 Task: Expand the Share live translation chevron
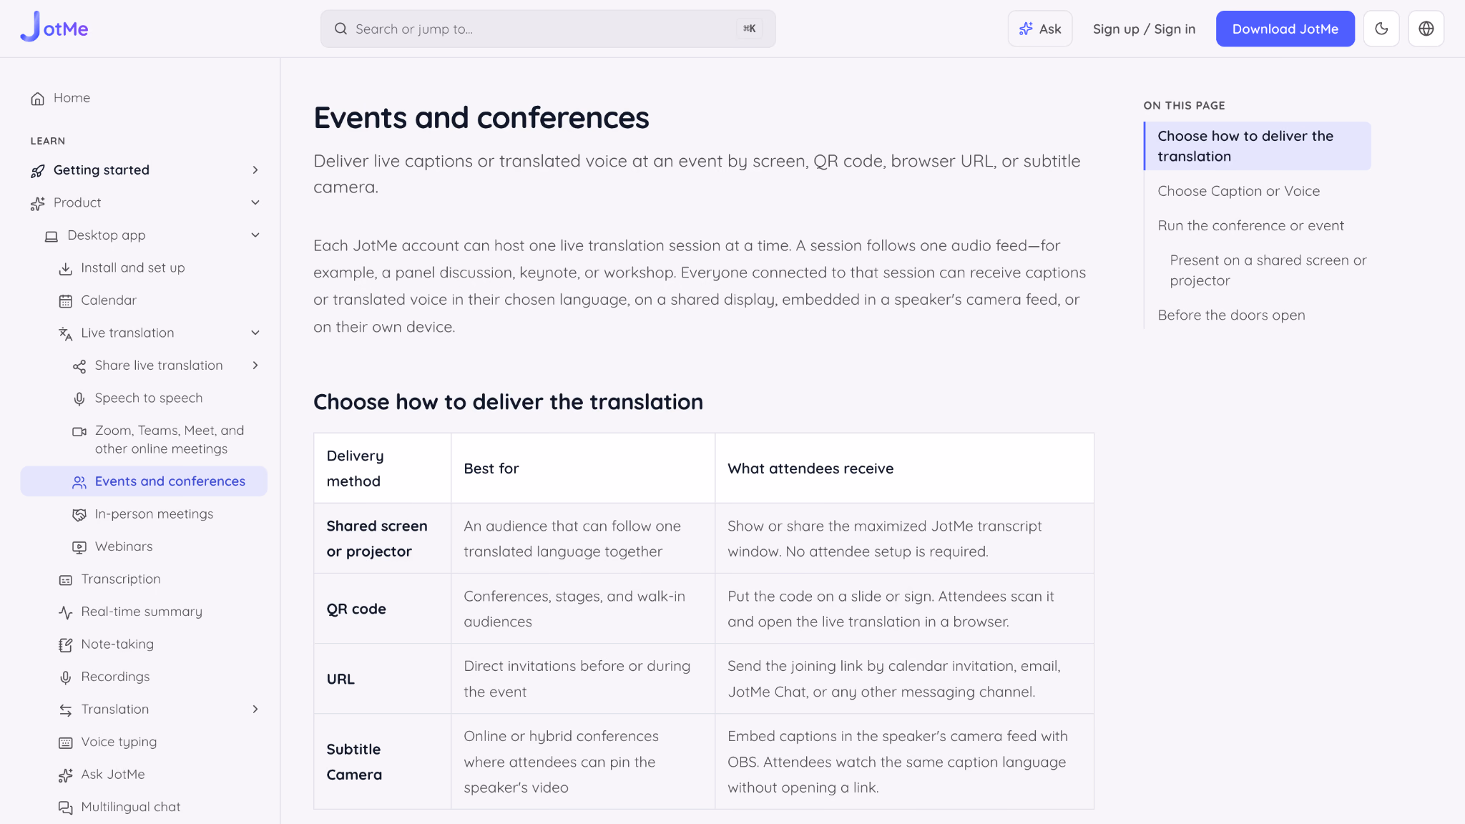point(255,366)
